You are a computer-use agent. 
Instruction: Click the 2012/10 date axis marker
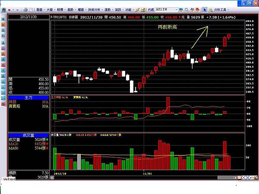pyautogui.click(x=60, y=174)
